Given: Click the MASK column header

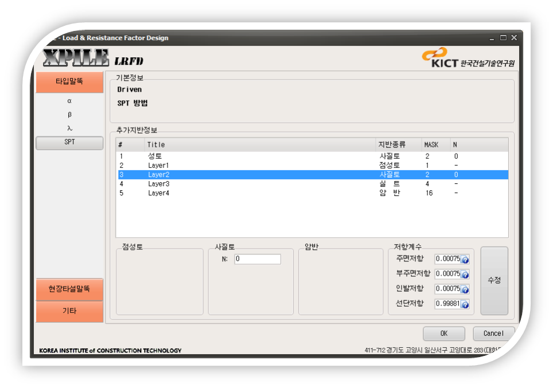Looking at the screenshot, I should pos(436,145).
